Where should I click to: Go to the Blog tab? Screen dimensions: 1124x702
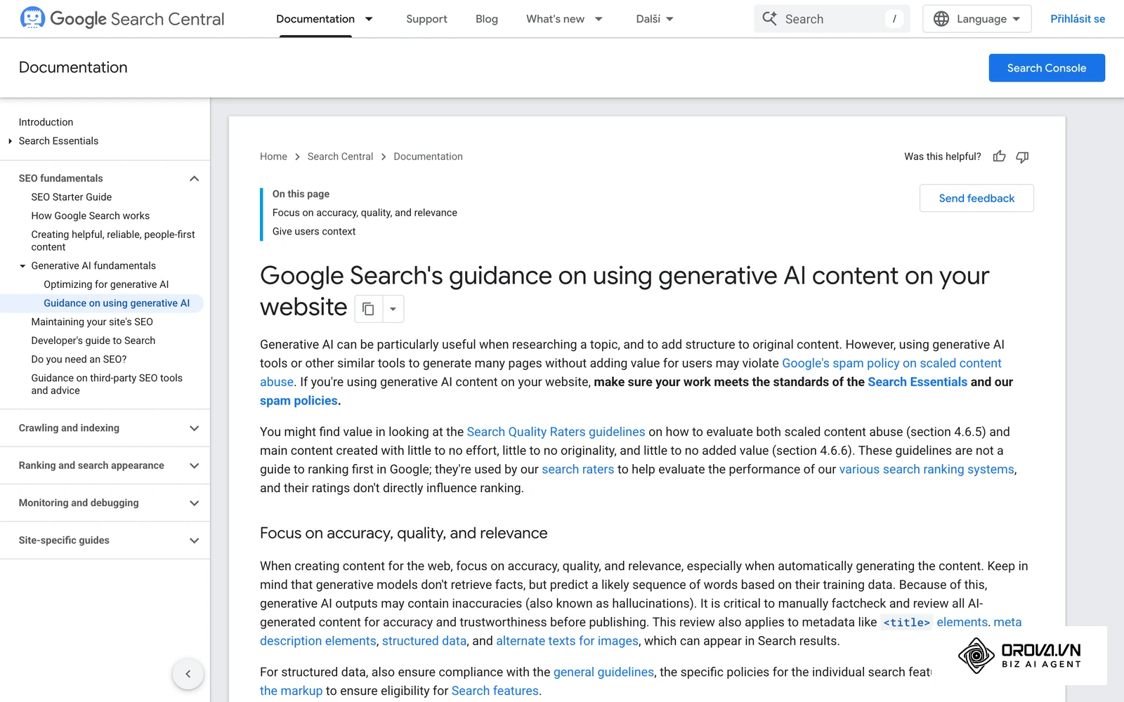click(487, 19)
